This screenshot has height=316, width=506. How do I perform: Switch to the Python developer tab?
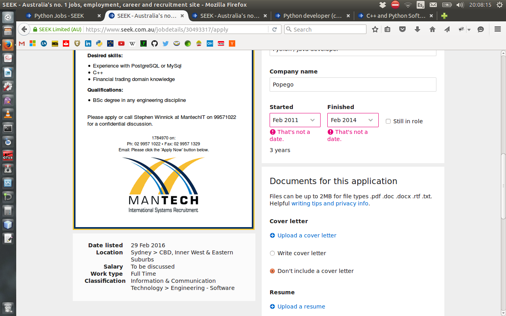point(313,16)
